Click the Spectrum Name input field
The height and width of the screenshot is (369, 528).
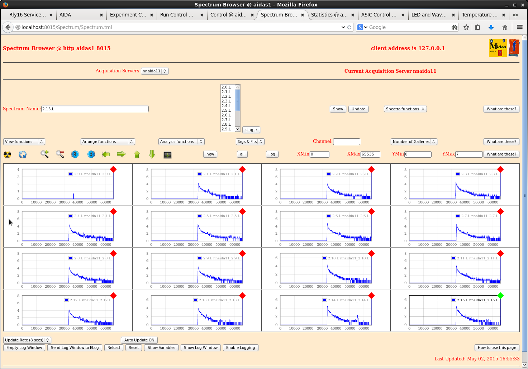95,109
